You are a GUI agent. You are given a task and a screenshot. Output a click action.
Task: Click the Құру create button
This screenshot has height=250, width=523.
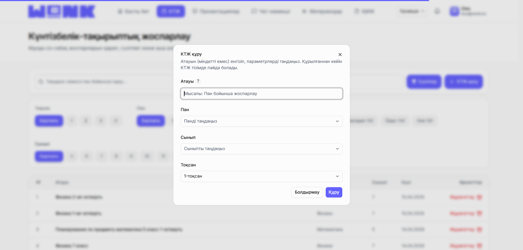tap(334, 192)
